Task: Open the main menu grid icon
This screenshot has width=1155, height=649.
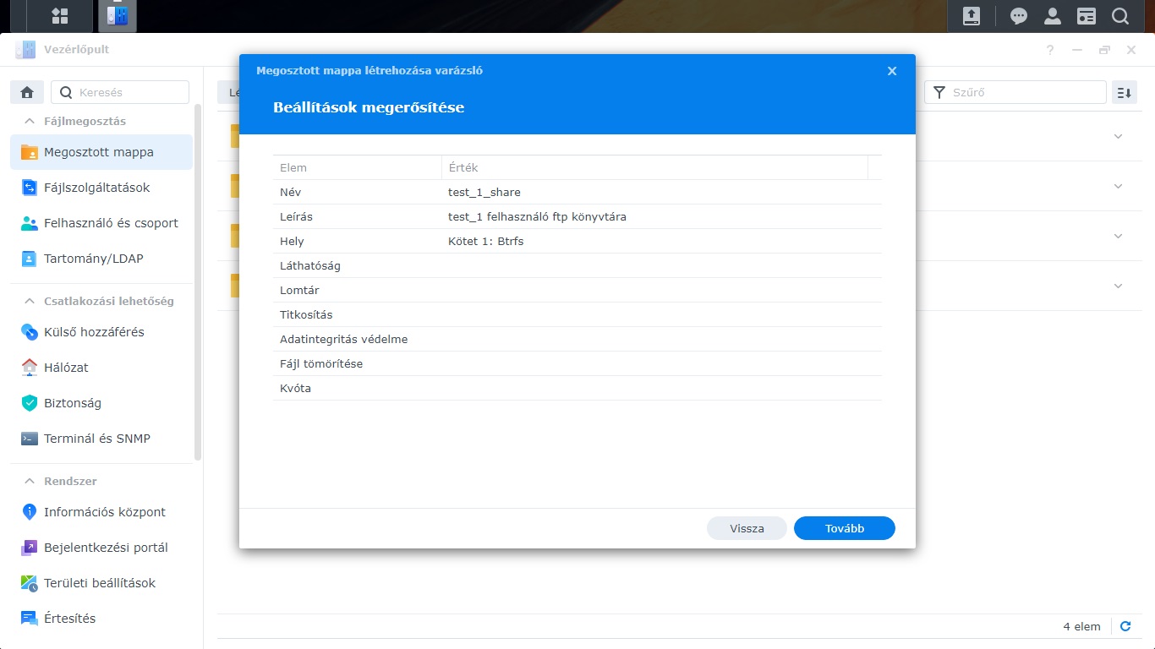Action: point(59,16)
